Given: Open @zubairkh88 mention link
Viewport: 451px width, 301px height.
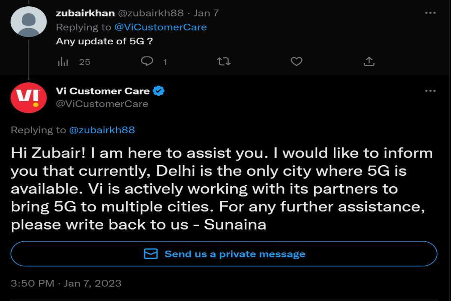Looking at the screenshot, I should (102, 130).
